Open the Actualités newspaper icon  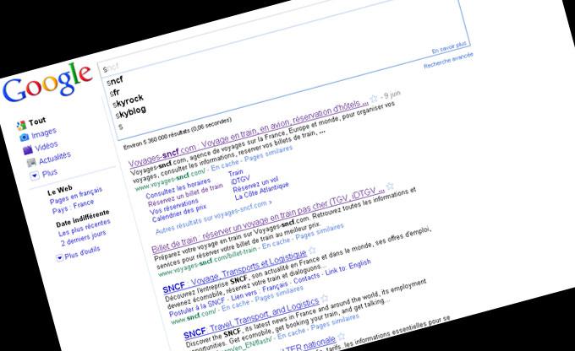[31, 162]
